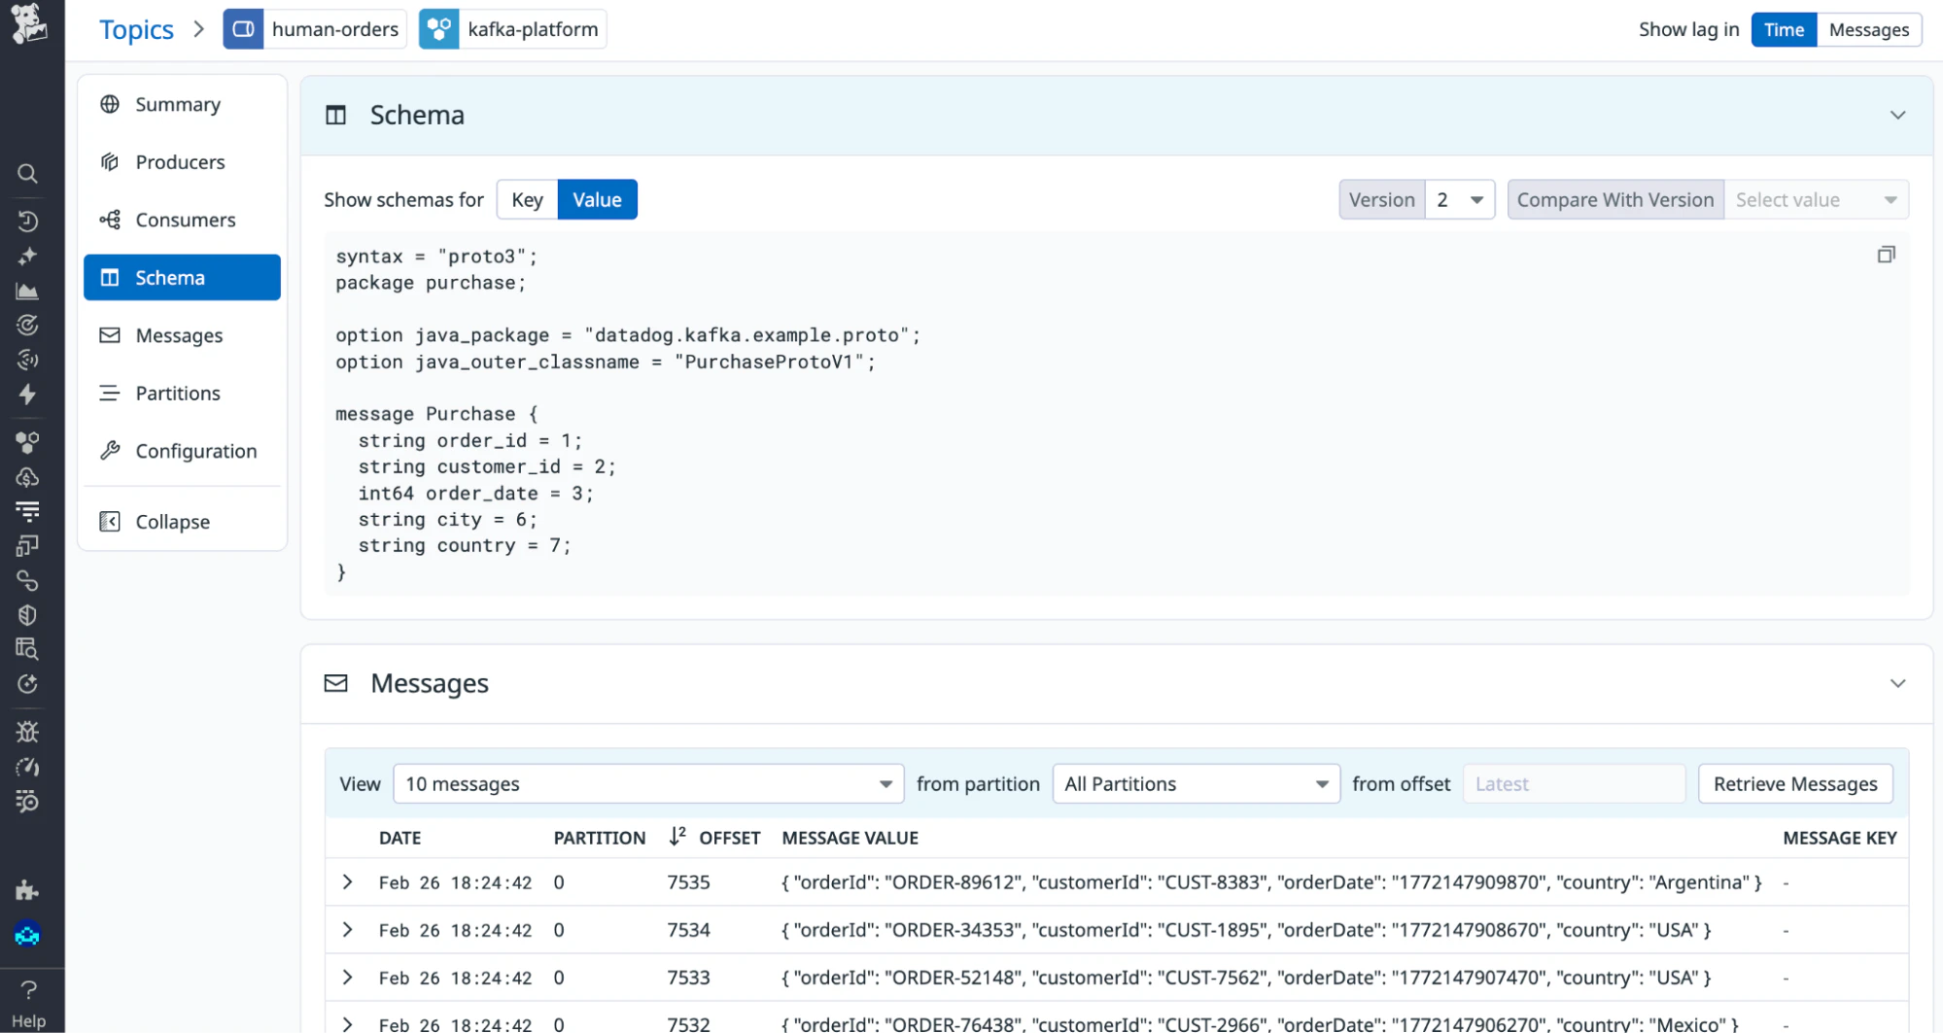1943x1033 pixels.
Task: Click the copy schema icon
Action: click(x=1886, y=255)
